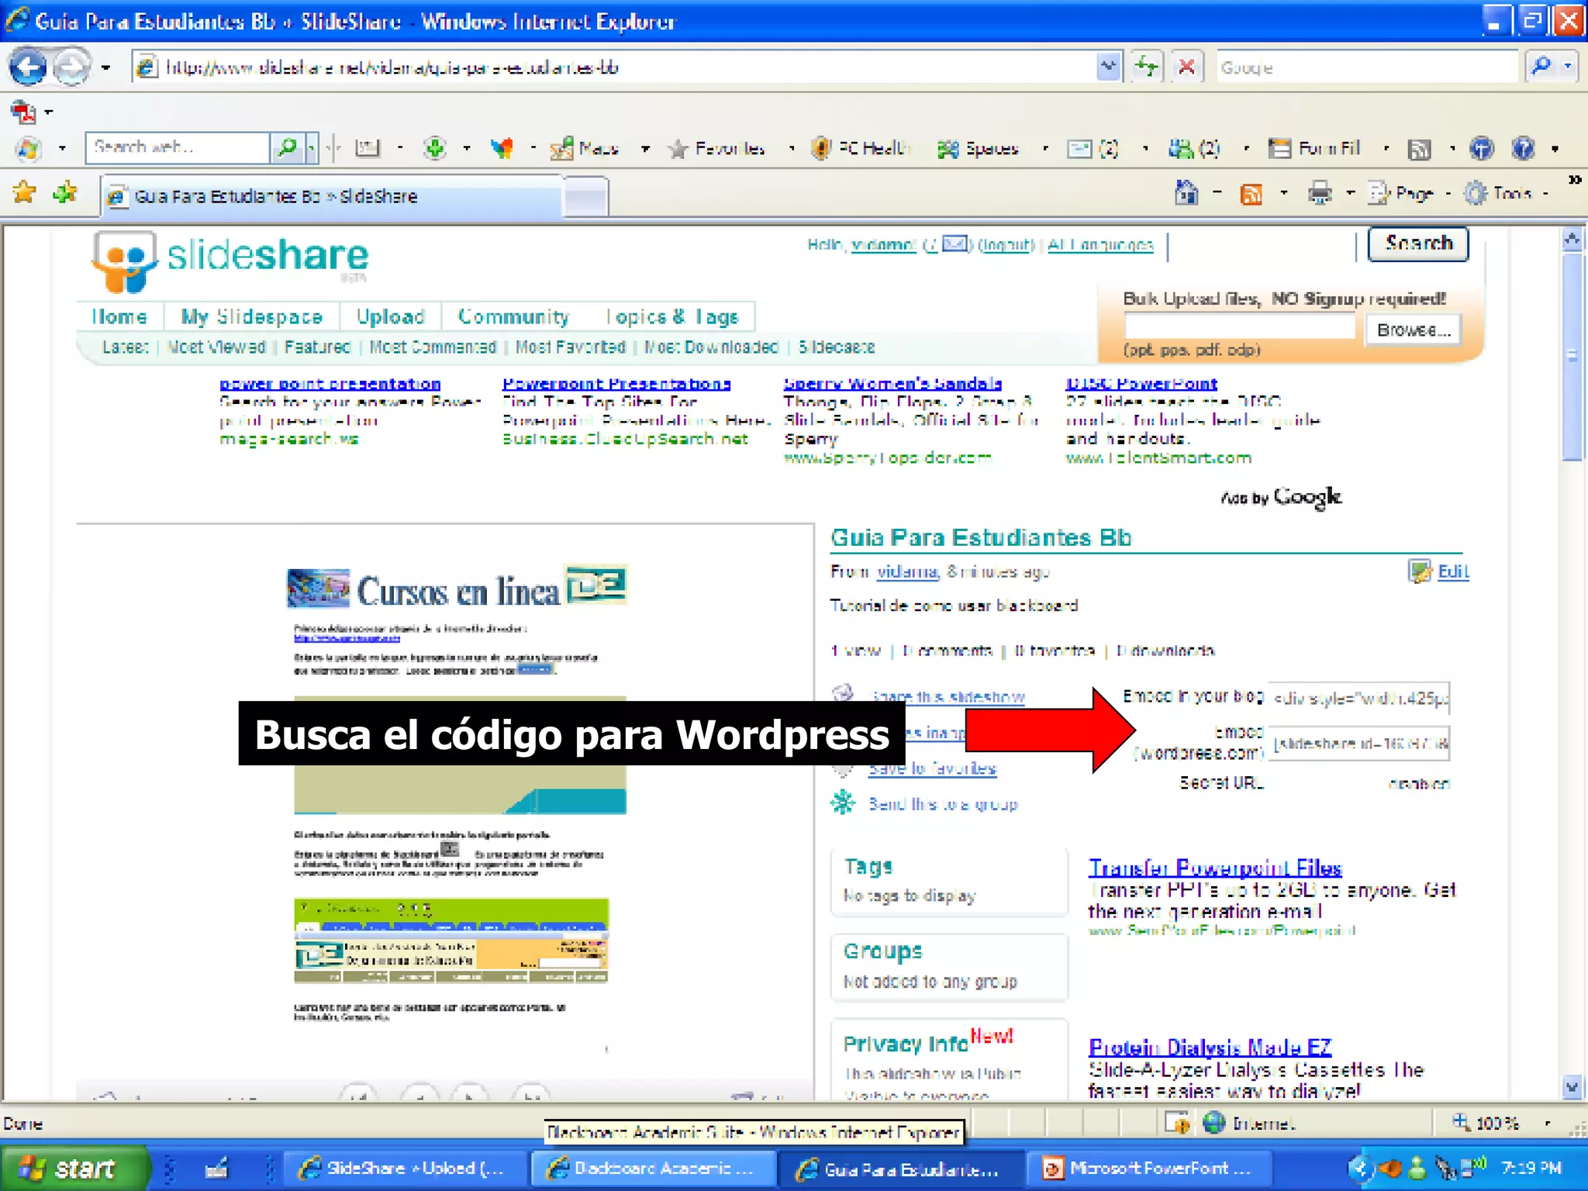This screenshot has height=1191, width=1588.
Task: Click the Send this to a group icon
Action: [x=843, y=803]
